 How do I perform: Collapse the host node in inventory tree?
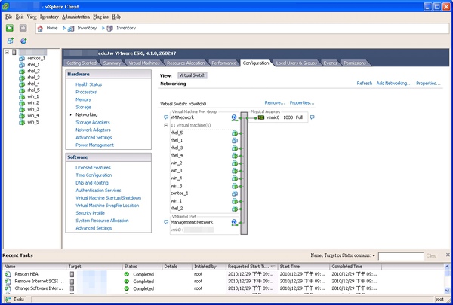pyautogui.click(x=7, y=52)
